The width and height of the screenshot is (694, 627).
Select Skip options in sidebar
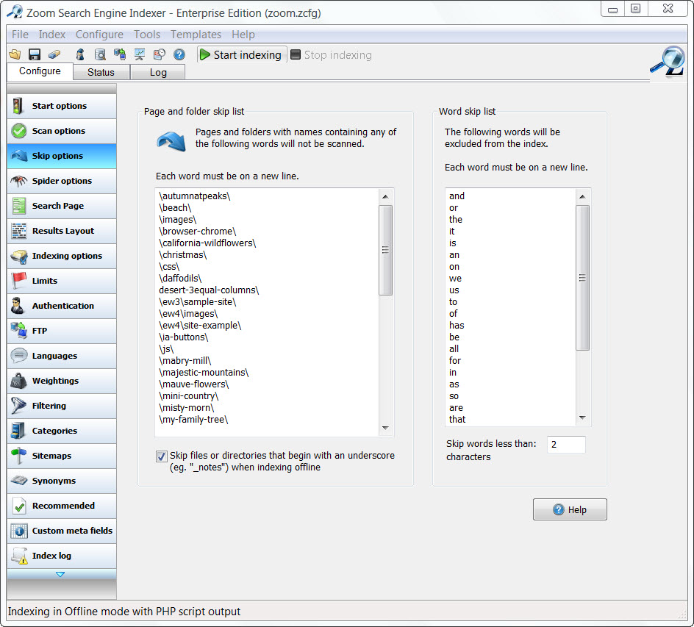click(62, 156)
